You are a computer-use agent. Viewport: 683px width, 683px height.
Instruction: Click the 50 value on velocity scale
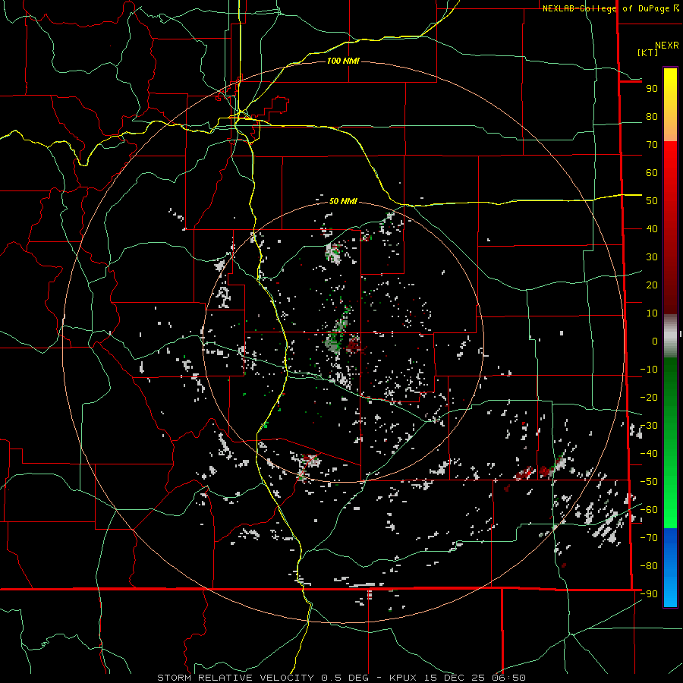(652, 201)
